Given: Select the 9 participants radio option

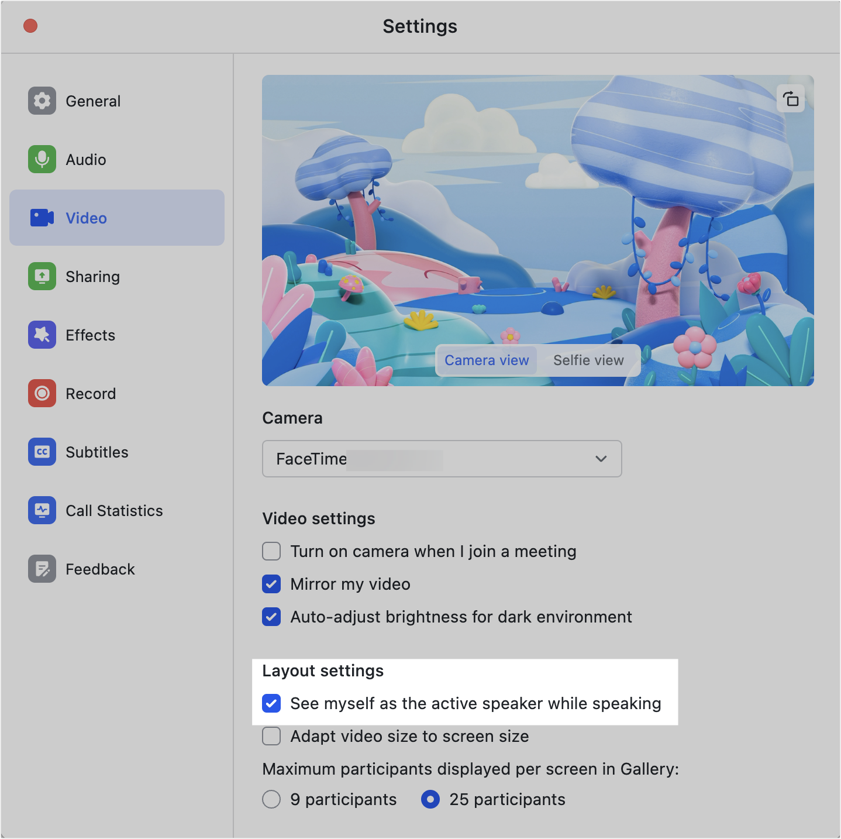Looking at the screenshot, I should [x=271, y=799].
